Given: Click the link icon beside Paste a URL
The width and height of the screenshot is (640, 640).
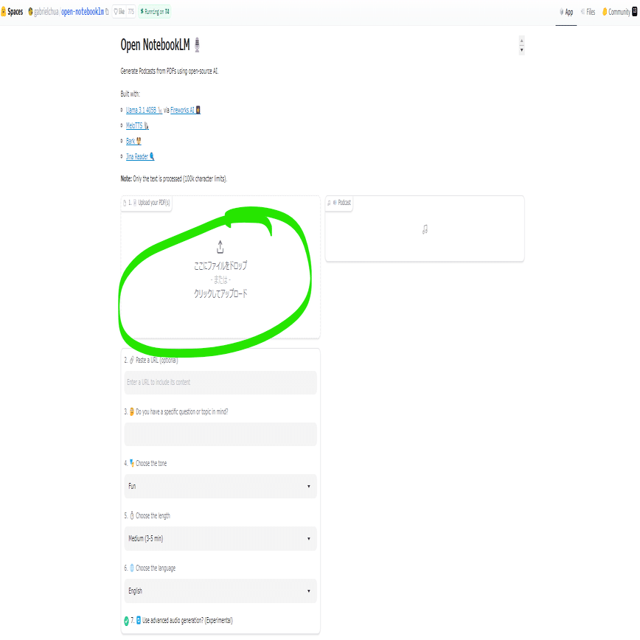Looking at the screenshot, I should (x=131, y=360).
